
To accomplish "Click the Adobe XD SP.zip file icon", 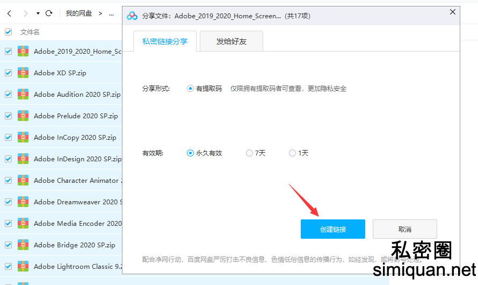I will pyautogui.click(x=23, y=73).
